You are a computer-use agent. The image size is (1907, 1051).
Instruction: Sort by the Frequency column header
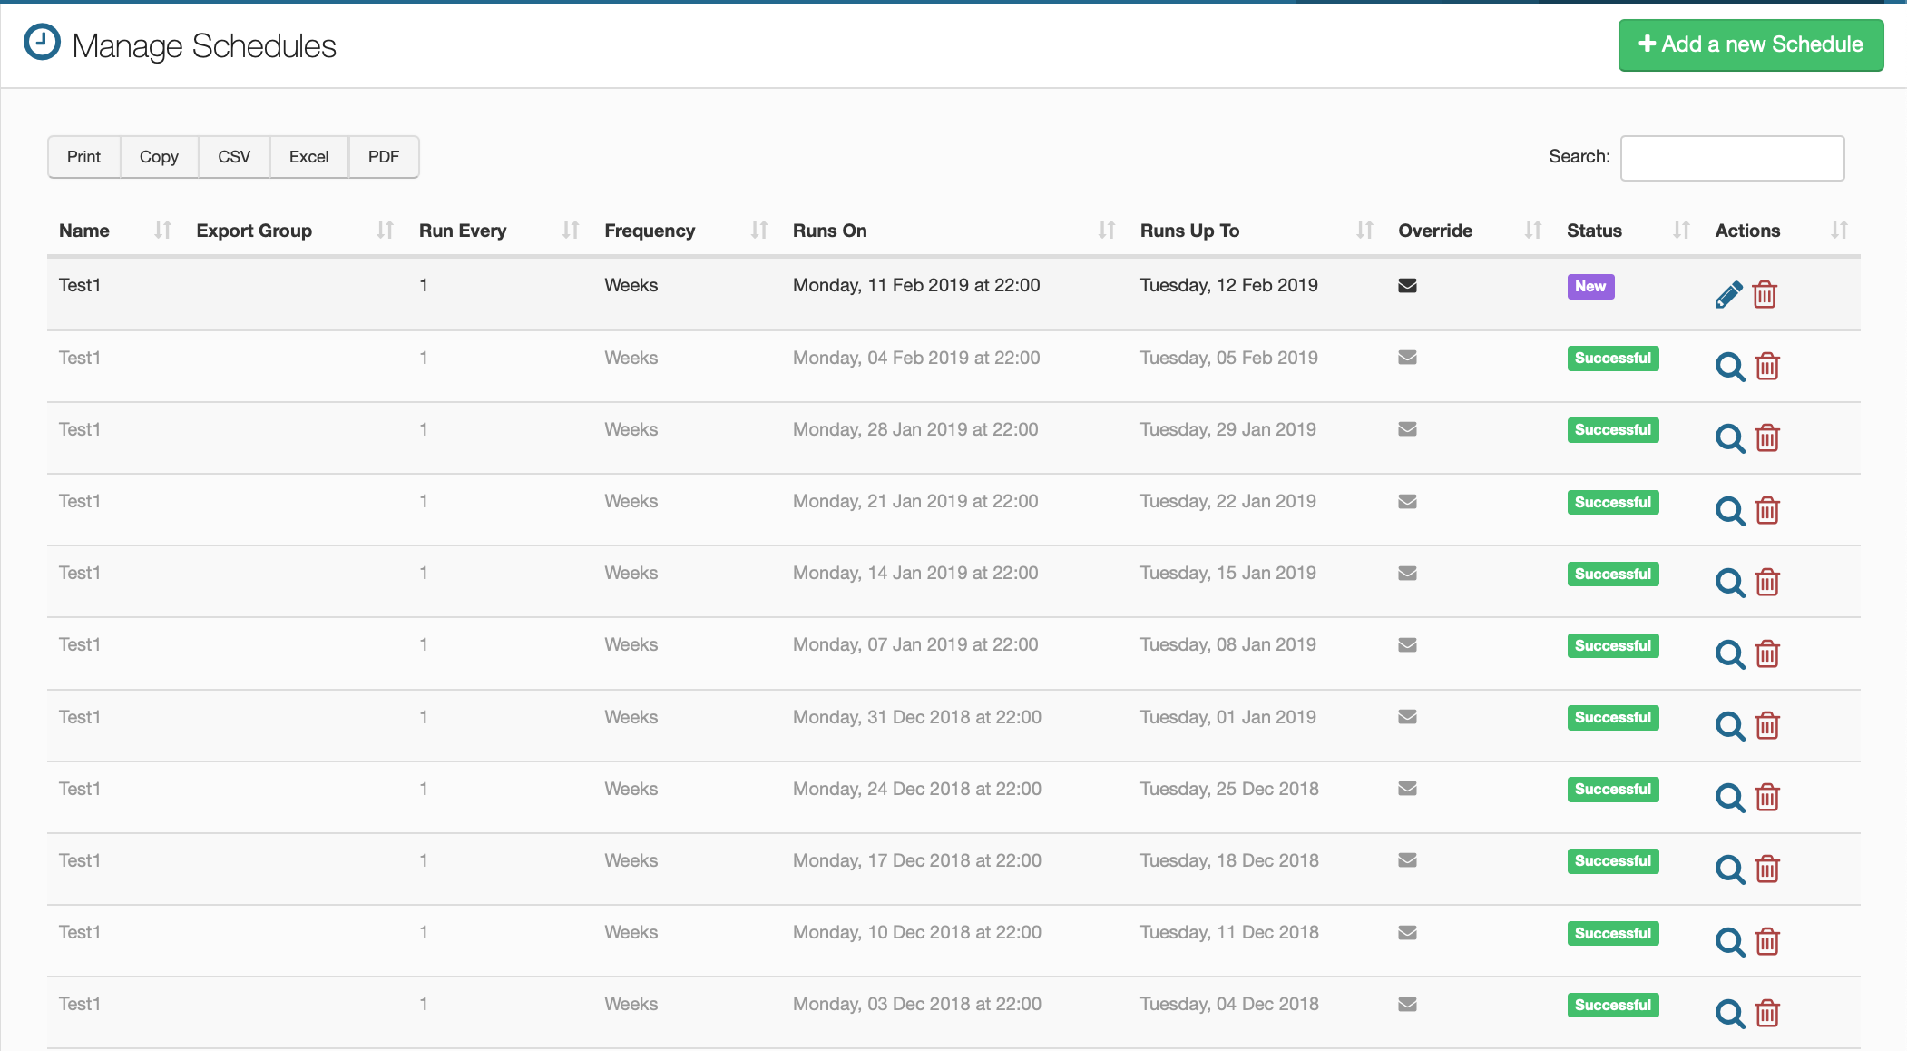[650, 231]
